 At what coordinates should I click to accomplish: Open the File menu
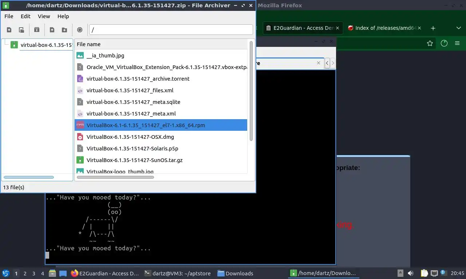tap(9, 16)
